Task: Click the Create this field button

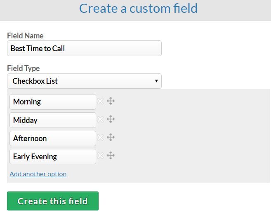Action: coord(53,201)
